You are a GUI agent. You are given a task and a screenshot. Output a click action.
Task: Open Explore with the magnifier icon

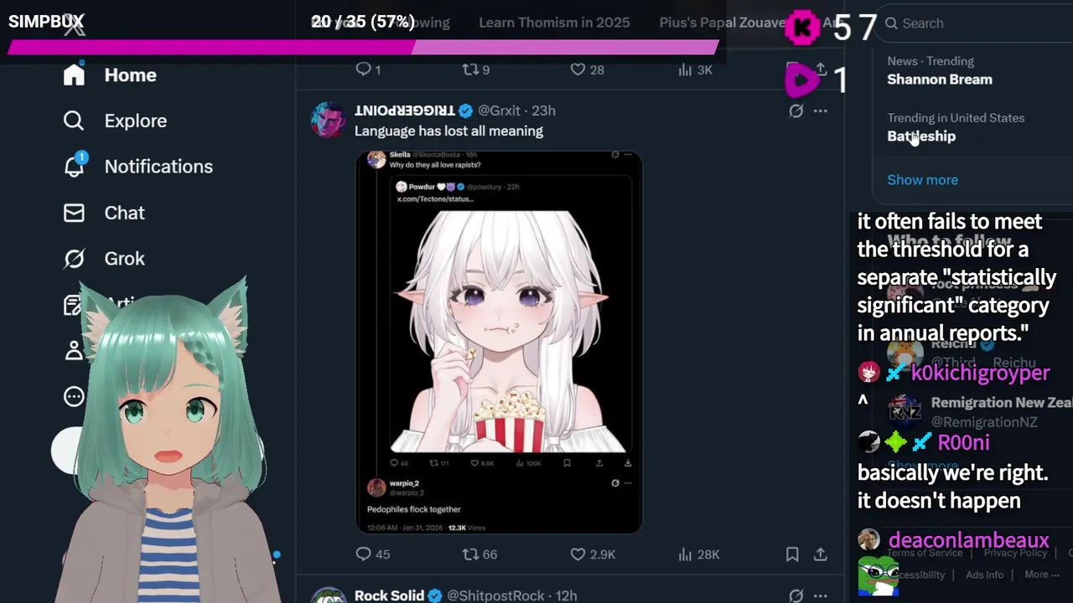tap(115, 121)
